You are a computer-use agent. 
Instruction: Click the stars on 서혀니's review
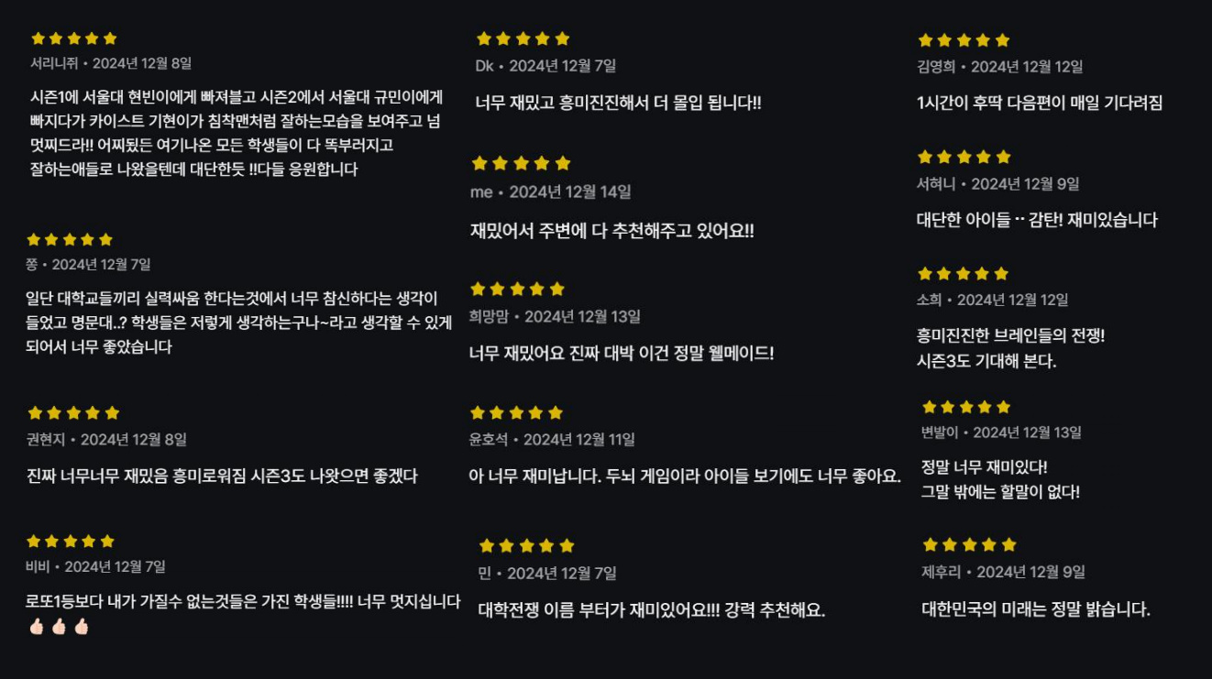(964, 157)
